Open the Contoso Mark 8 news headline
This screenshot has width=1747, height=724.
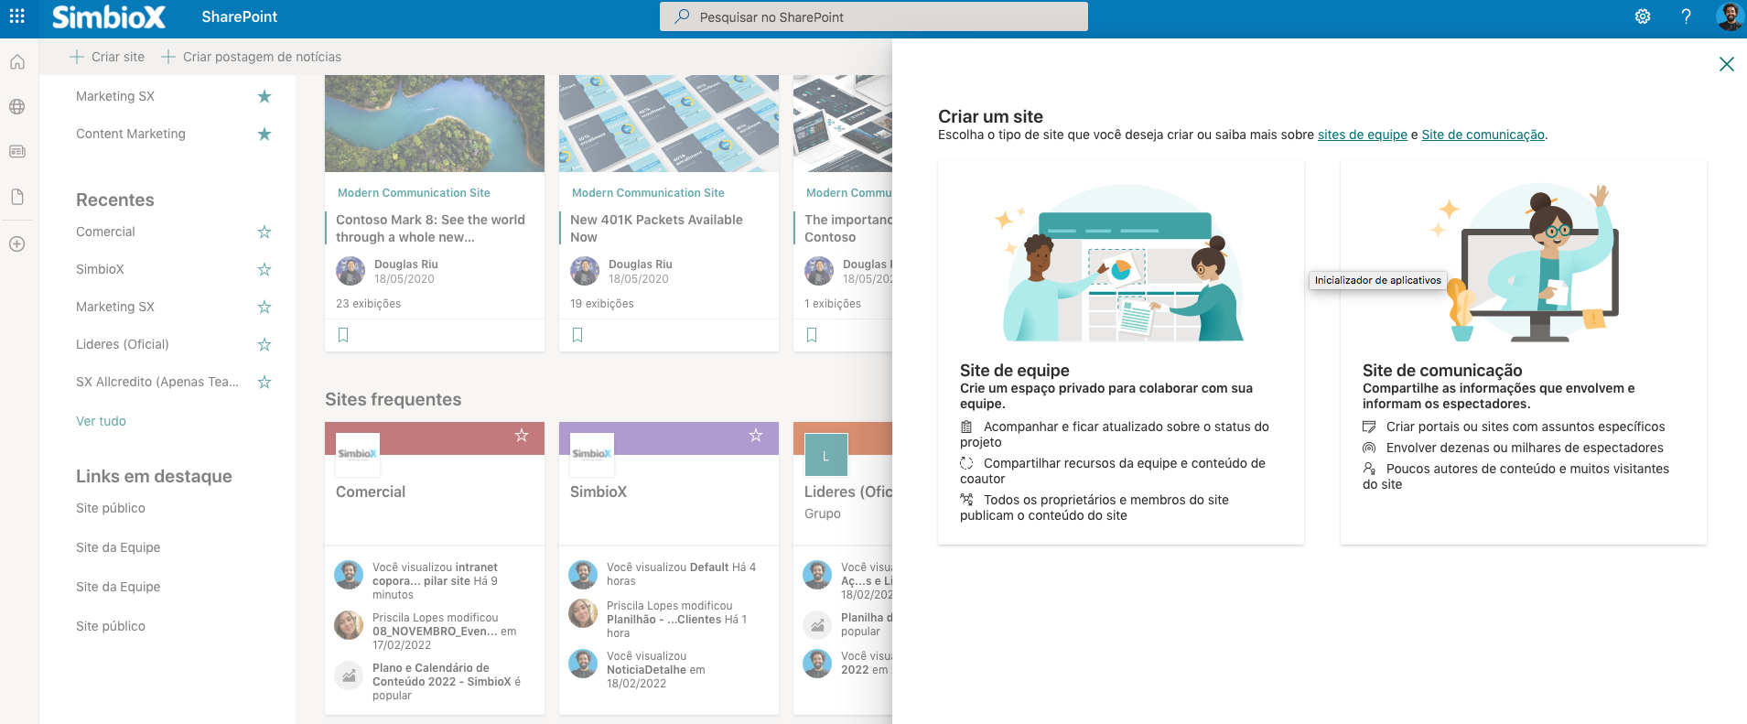pos(430,228)
